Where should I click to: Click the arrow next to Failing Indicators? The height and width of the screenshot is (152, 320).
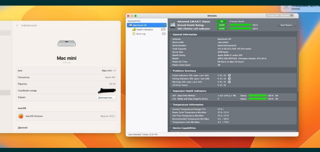pyautogui.click(x=229, y=78)
